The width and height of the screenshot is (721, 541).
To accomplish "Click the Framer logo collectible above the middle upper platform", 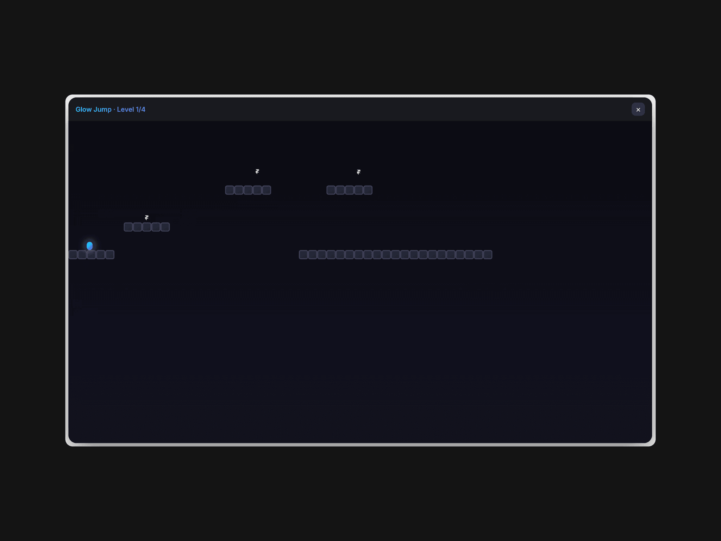I will click(x=257, y=172).
